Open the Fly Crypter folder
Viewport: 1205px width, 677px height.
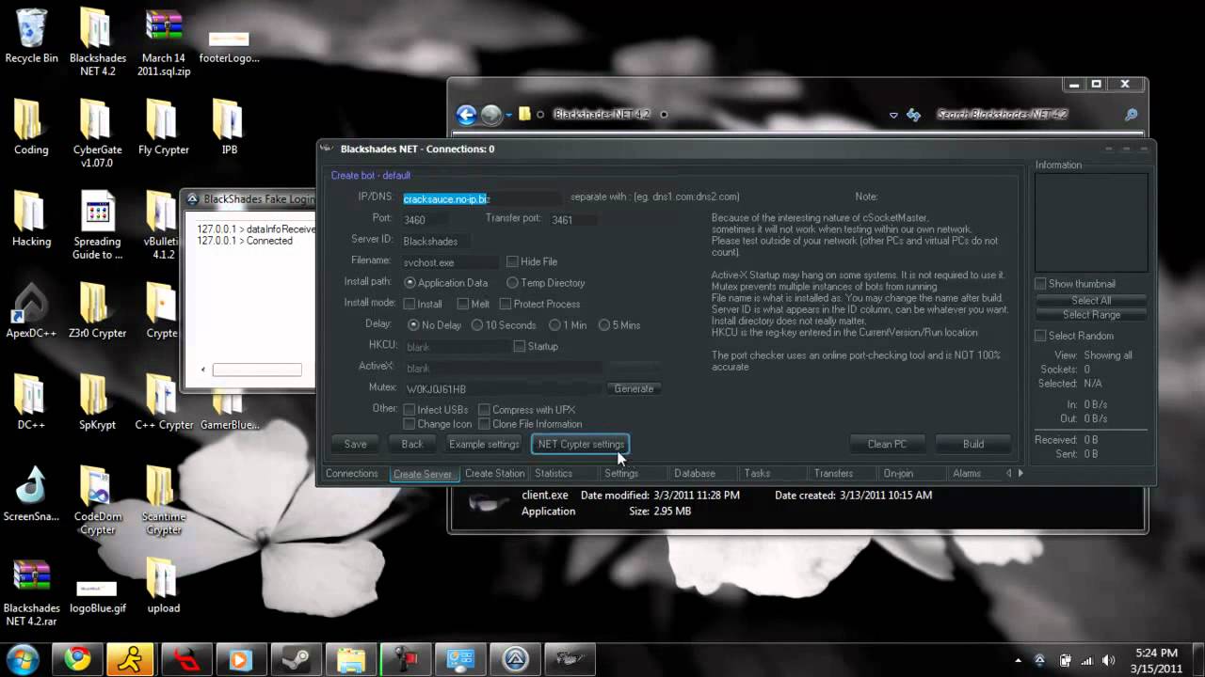[x=164, y=128]
